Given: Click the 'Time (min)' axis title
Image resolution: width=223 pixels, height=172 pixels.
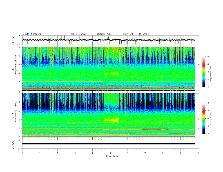Looking at the screenshot, I should pyautogui.click(x=113, y=156).
